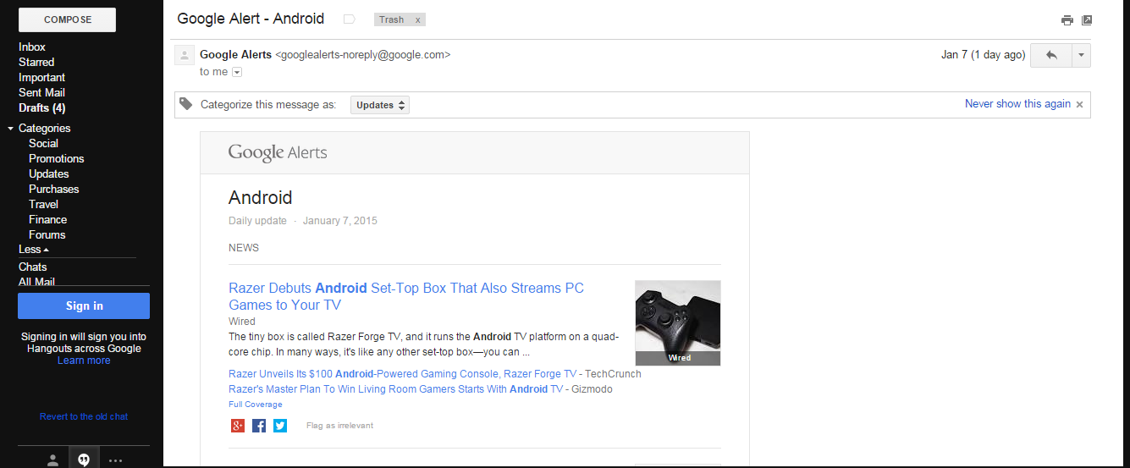
Task: Collapse the Categories section
Action: (x=10, y=129)
